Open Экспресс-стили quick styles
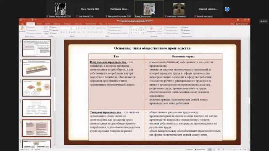The image size is (269, 151). click(160, 30)
